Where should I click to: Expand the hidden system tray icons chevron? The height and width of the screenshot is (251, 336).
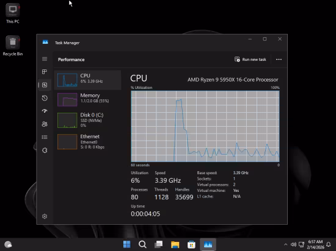click(285, 244)
